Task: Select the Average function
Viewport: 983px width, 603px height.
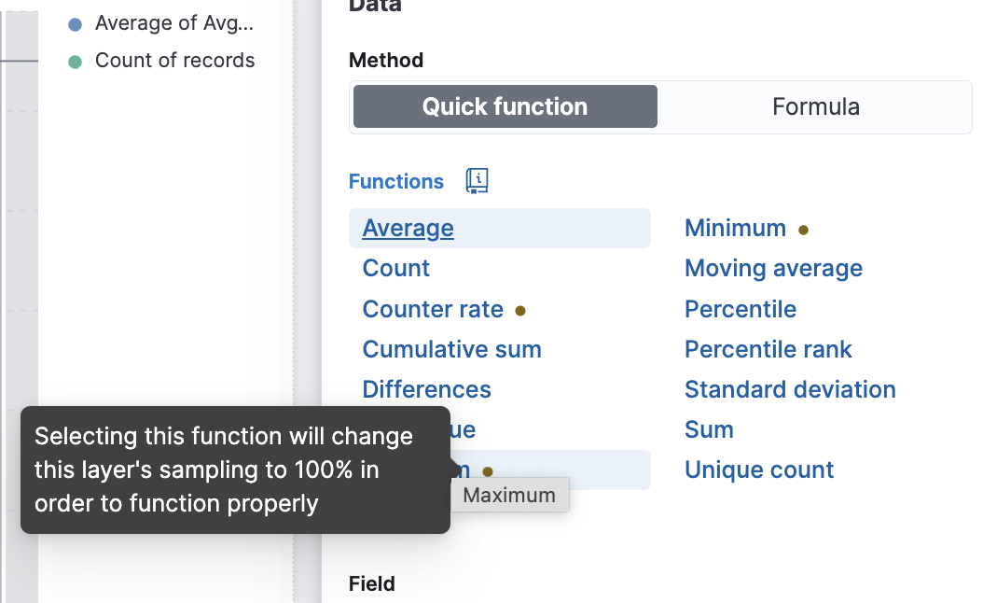Action: point(408,228)
